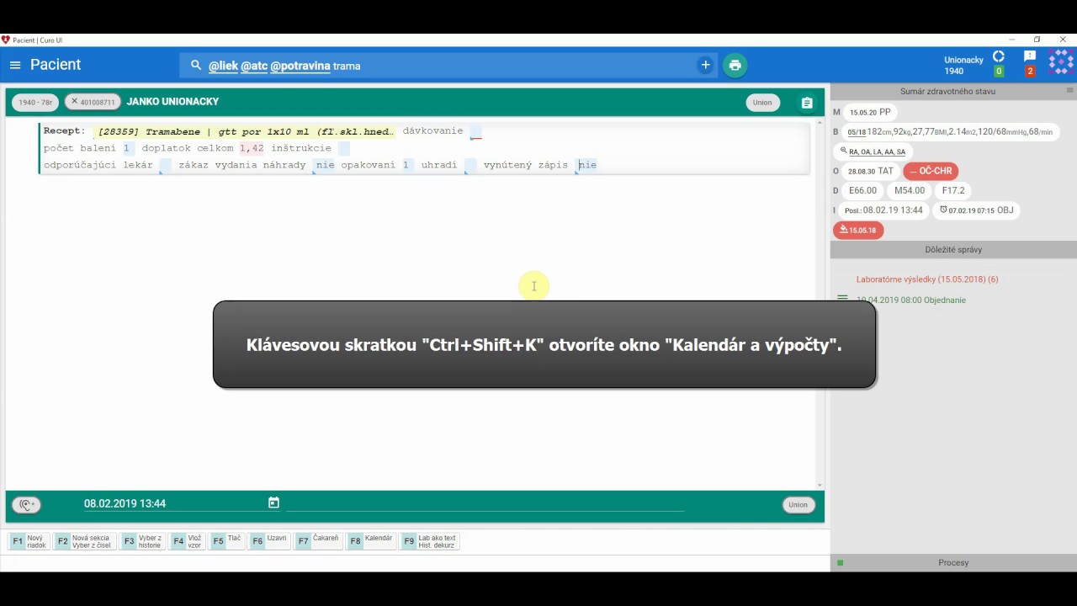This screenshot has height=606, width=1077.
Task: Click the green Procesy indicator square
Action: pyautogui.click(x=840, y=562)
